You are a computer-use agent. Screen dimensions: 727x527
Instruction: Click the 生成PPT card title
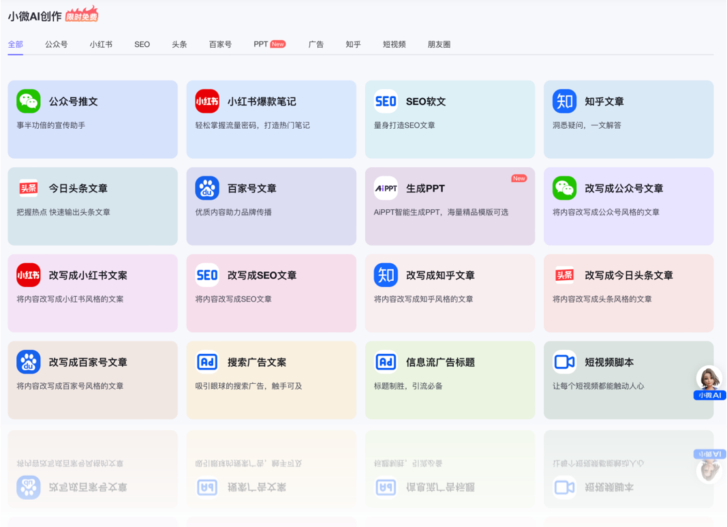click(425, 188)
